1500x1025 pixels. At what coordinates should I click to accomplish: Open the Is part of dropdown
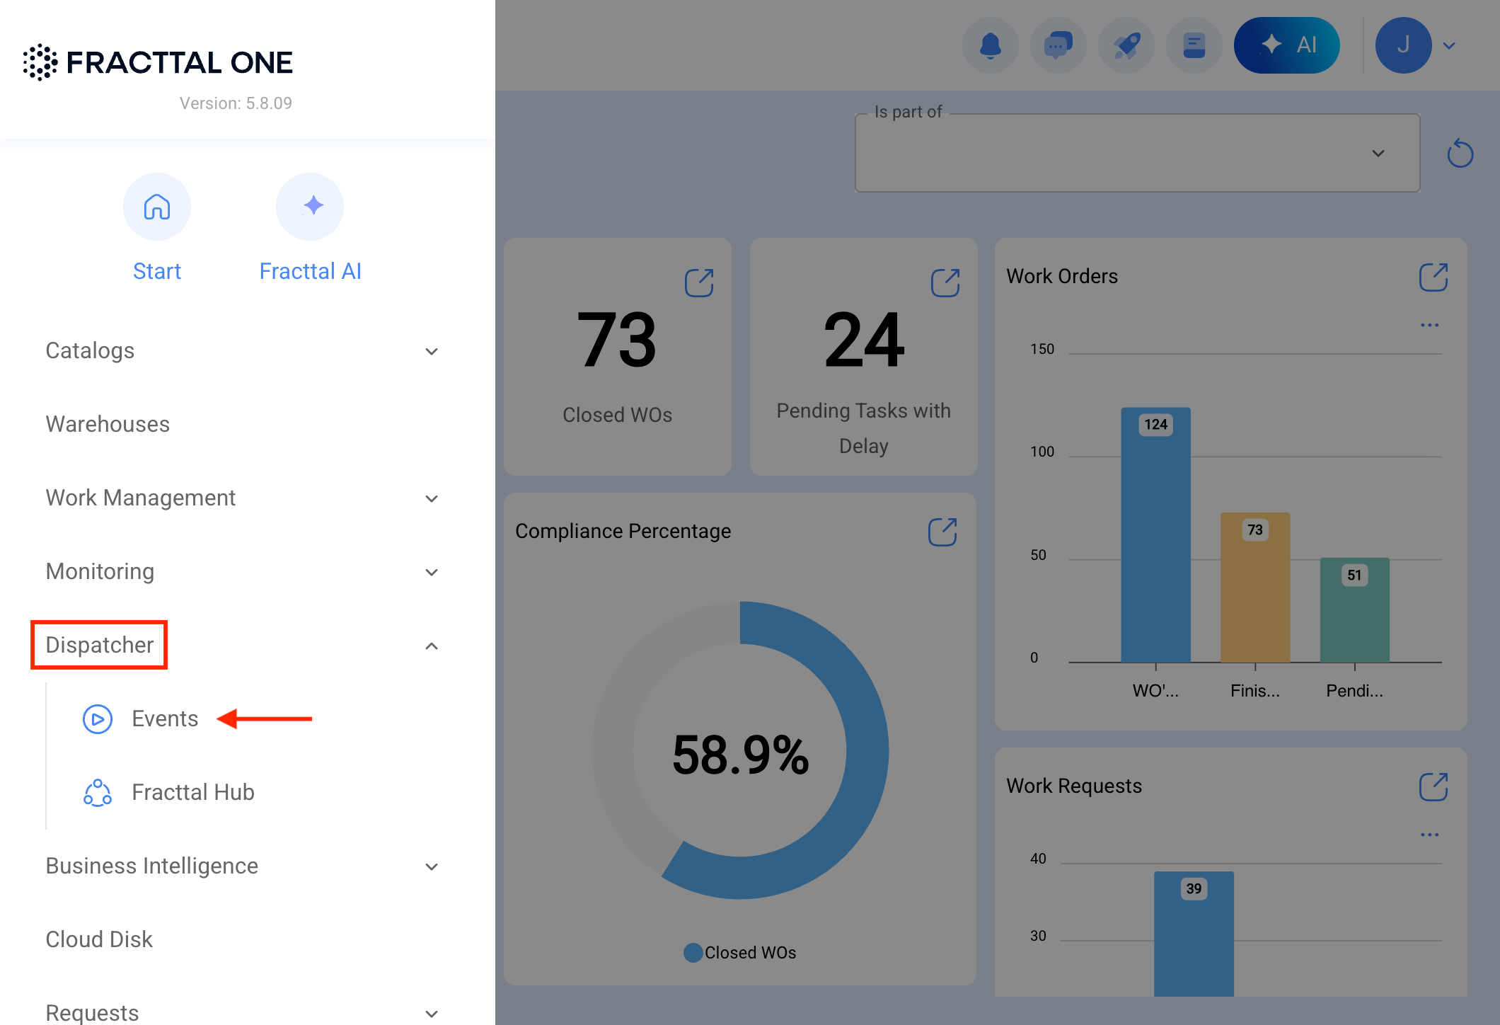click(1138, 153)
